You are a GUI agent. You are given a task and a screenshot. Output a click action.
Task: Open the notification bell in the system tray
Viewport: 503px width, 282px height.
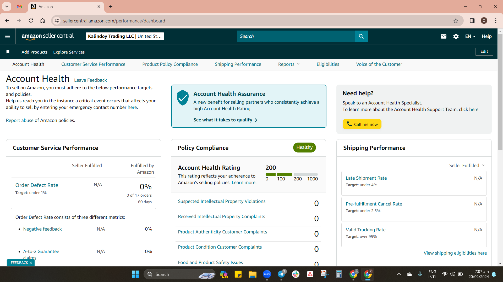(494, 274)
